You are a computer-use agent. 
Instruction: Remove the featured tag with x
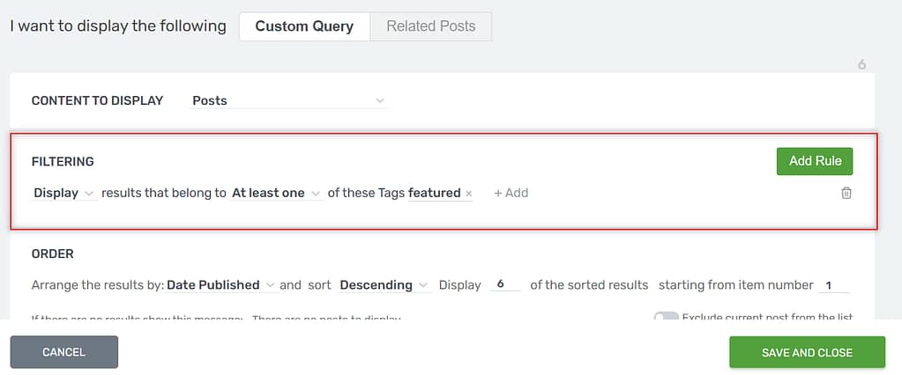[x=469, y=194]
